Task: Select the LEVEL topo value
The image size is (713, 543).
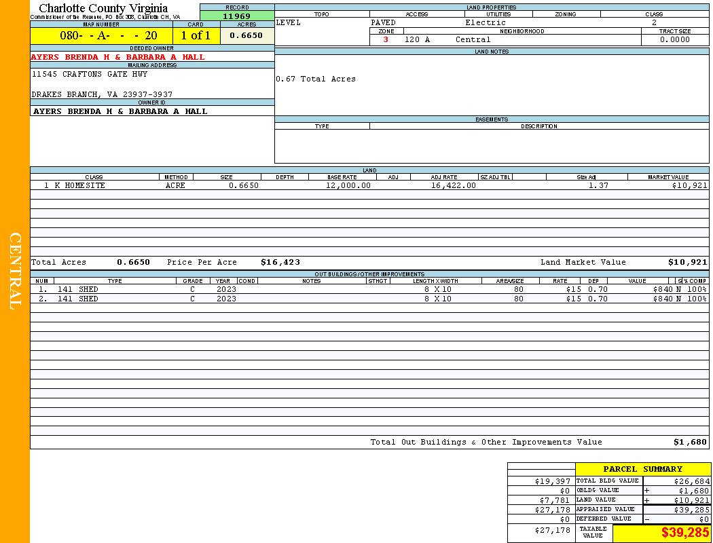Action: [x=288, y=23]
